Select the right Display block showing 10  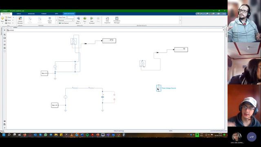point(181,49)
